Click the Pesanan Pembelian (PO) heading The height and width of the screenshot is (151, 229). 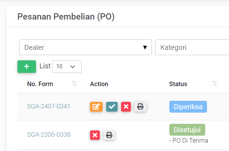pos(66,16)
